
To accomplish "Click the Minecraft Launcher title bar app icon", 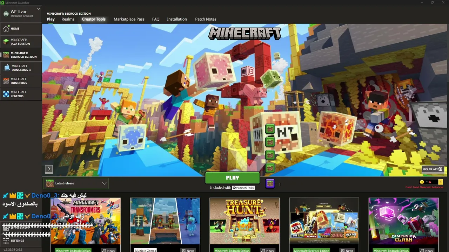I will coord(2,2).
